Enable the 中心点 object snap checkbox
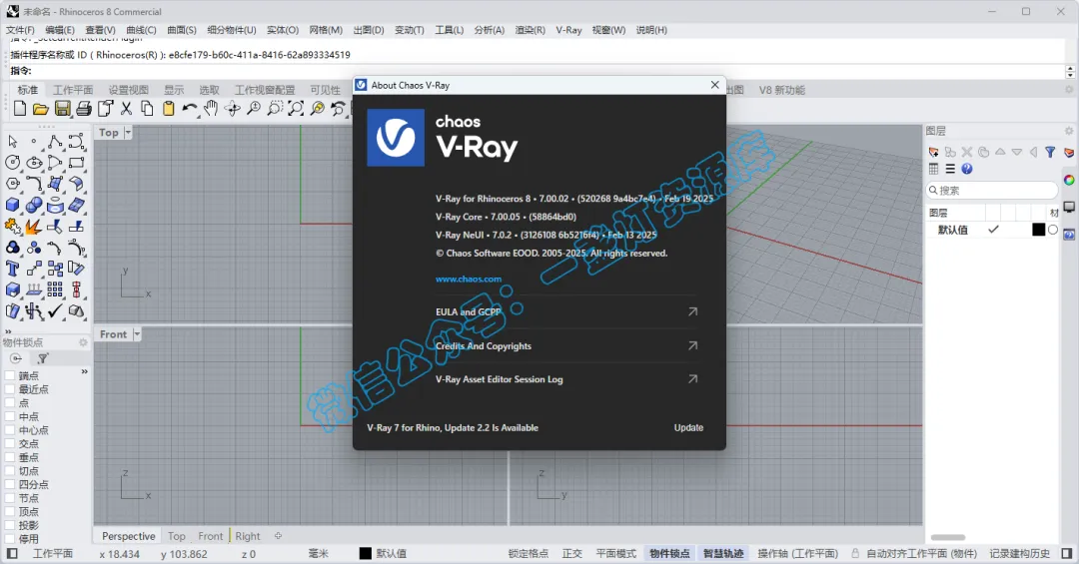This screenshot has width=1079, height=564. pos(10,430)
